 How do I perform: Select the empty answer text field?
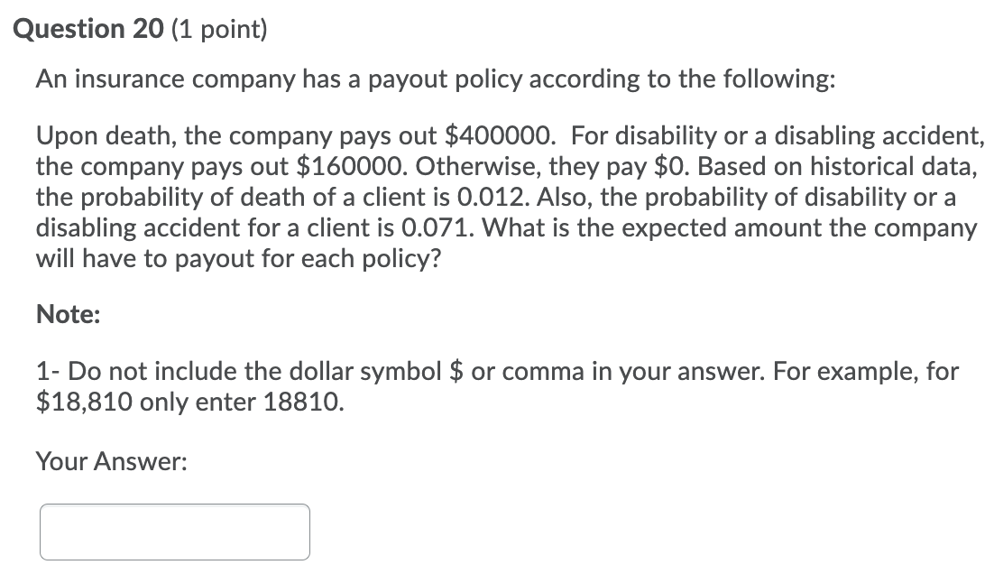tap(174, 532)
